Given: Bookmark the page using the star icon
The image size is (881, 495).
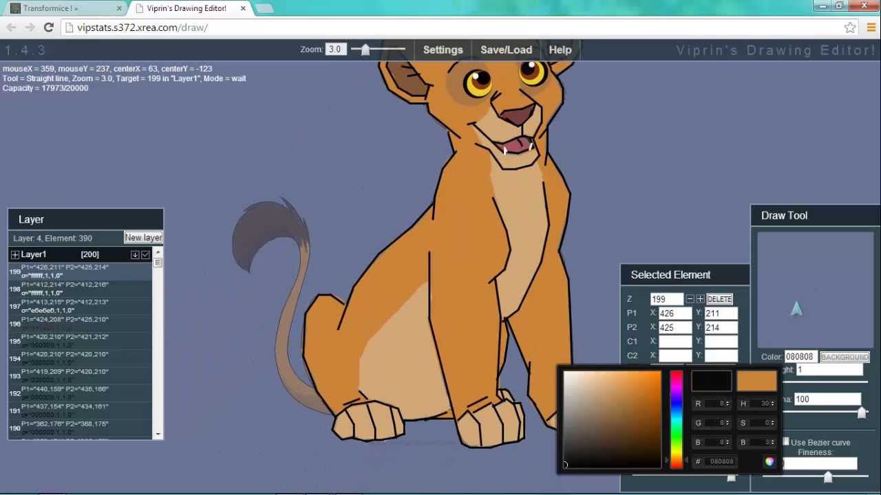Looking at the screenshot, I should coord(850,27).
